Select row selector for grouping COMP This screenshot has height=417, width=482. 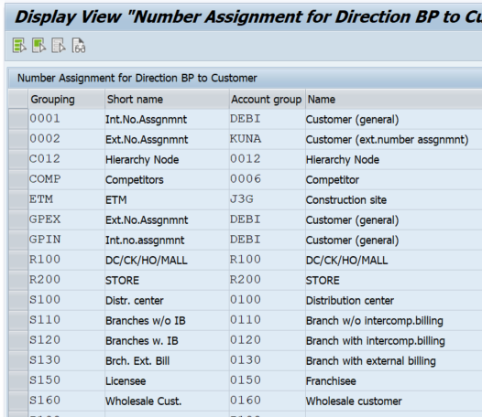pyautogui.click(x=18, y=179)
